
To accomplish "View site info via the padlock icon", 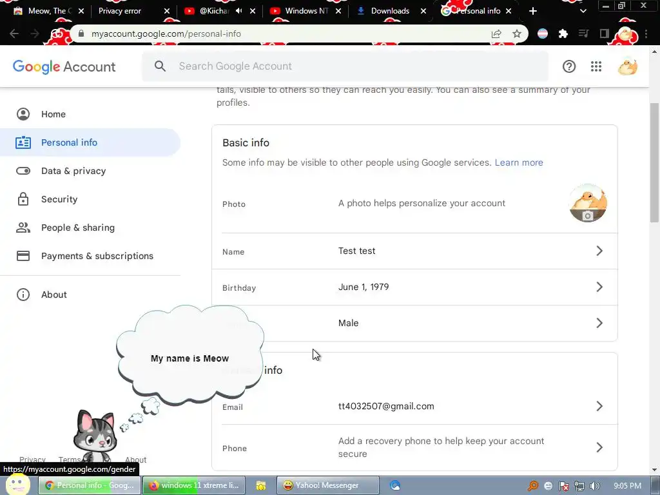I will [x=81, y=34].
